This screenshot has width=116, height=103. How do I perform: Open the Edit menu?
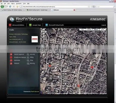point(5,4)
